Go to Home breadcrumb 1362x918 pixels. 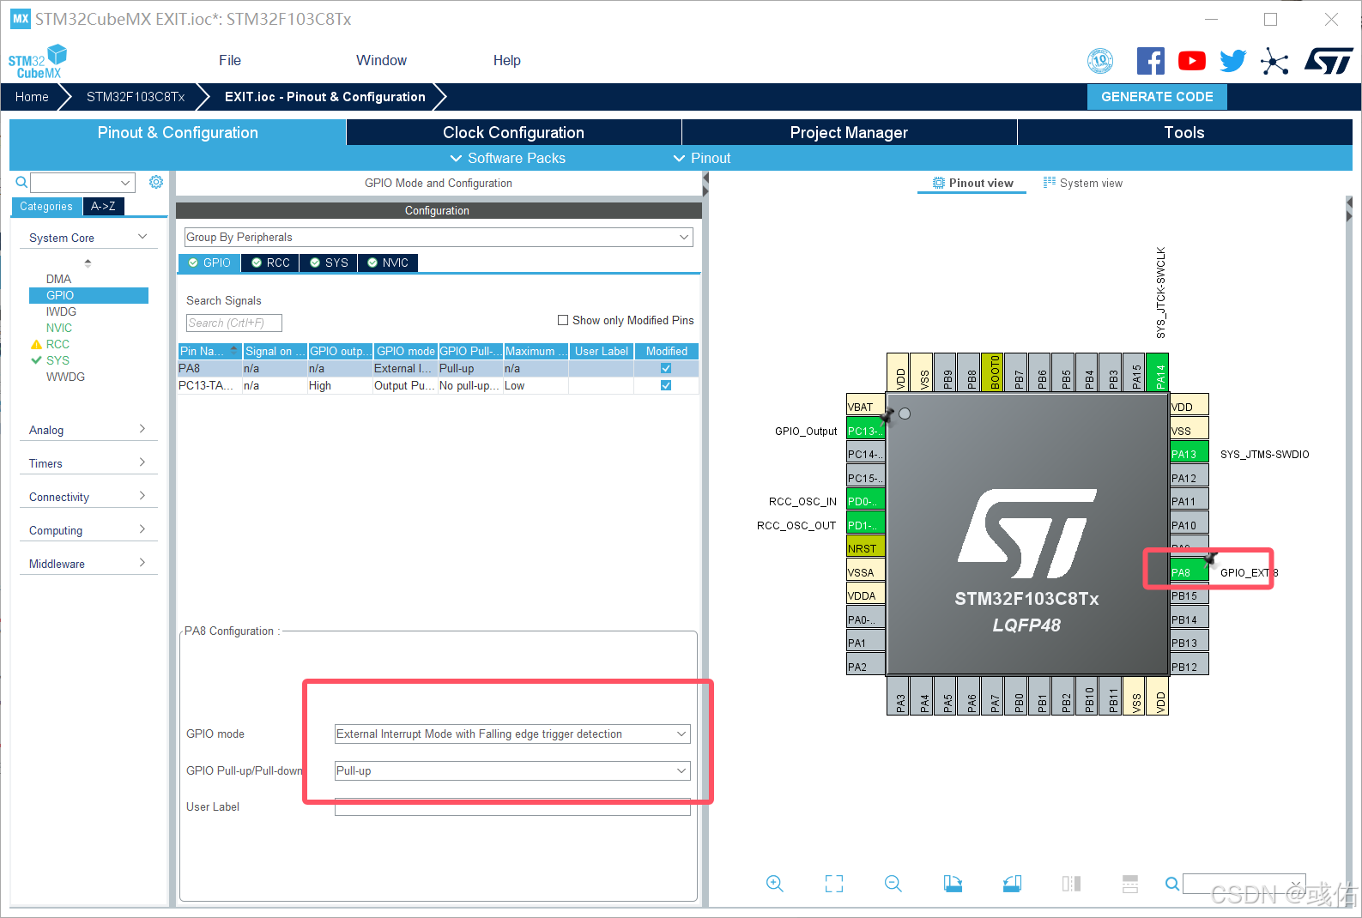32,97
